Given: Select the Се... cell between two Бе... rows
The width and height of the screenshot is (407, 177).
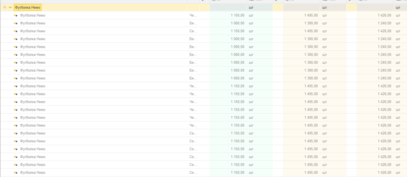Looking at the screenshot, I should [193, 31].
